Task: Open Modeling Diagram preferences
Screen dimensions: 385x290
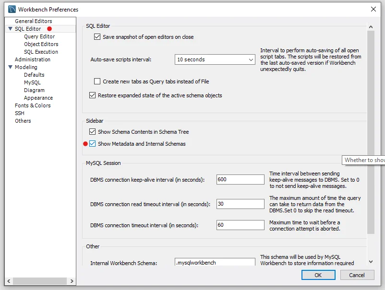Action: [x=34, y=90]
